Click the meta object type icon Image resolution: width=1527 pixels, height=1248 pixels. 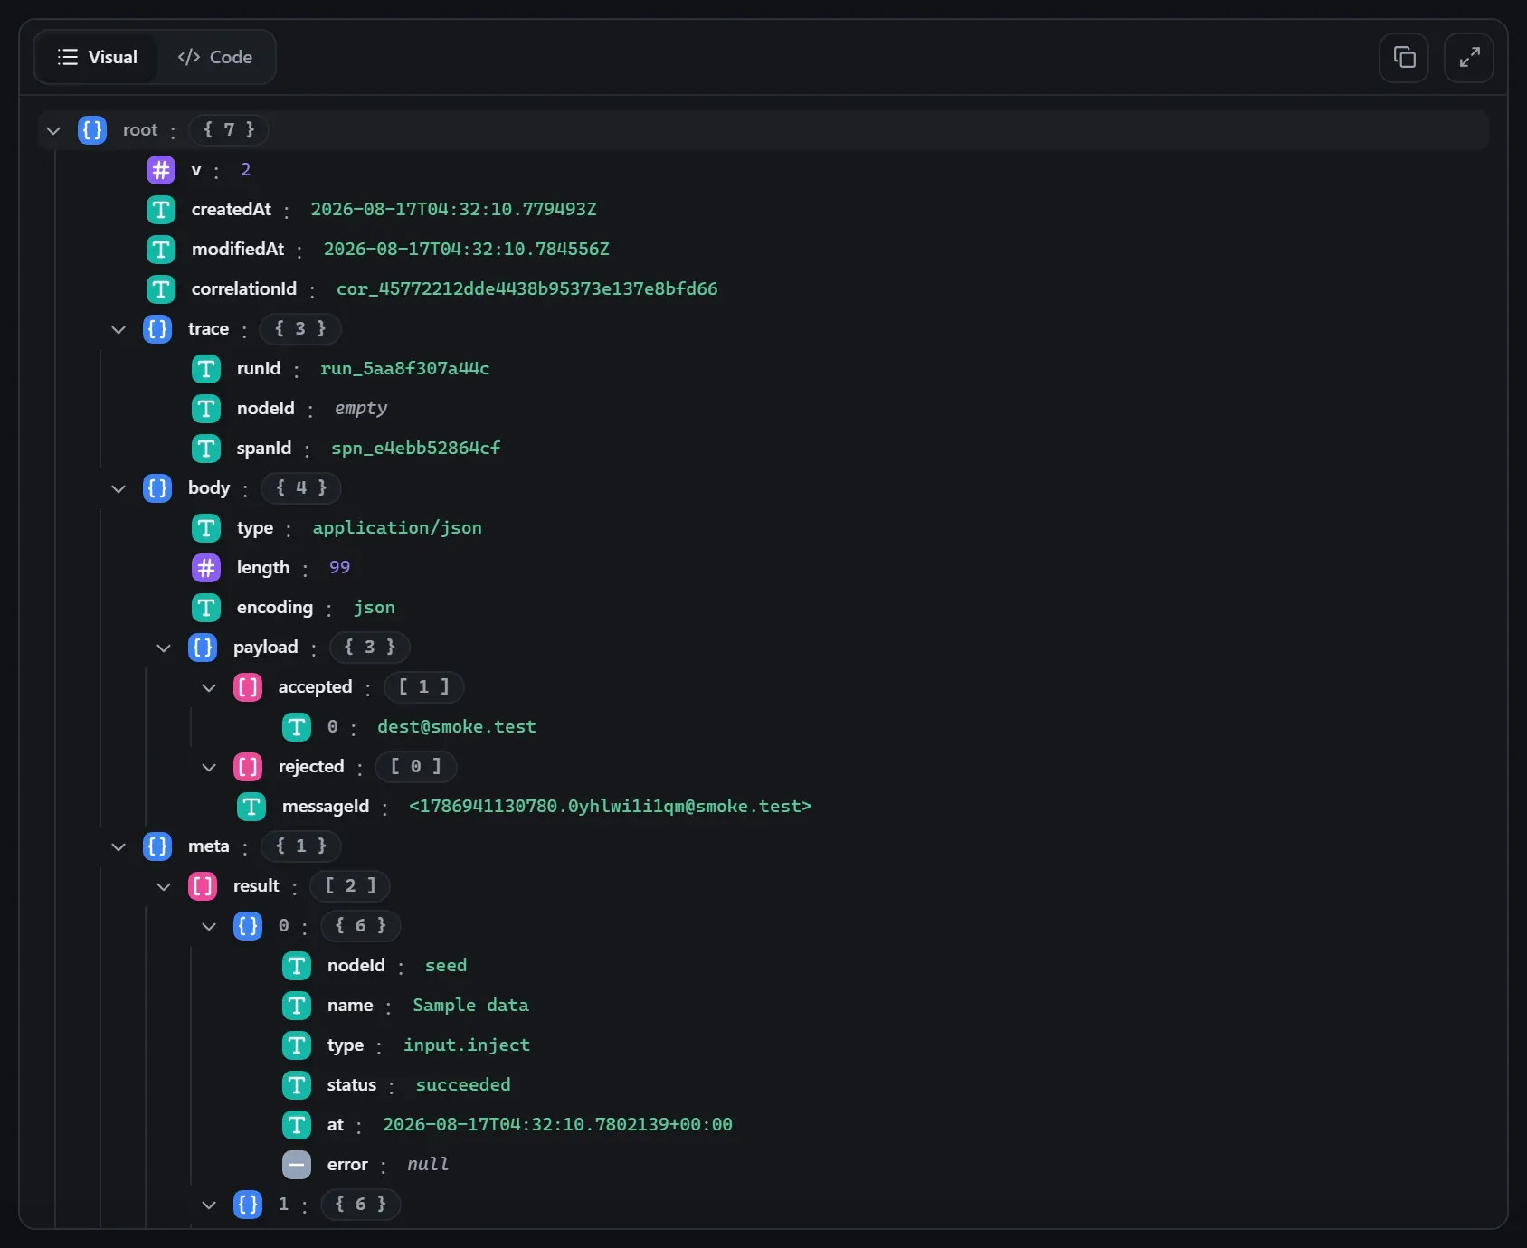tap(157, 846)
